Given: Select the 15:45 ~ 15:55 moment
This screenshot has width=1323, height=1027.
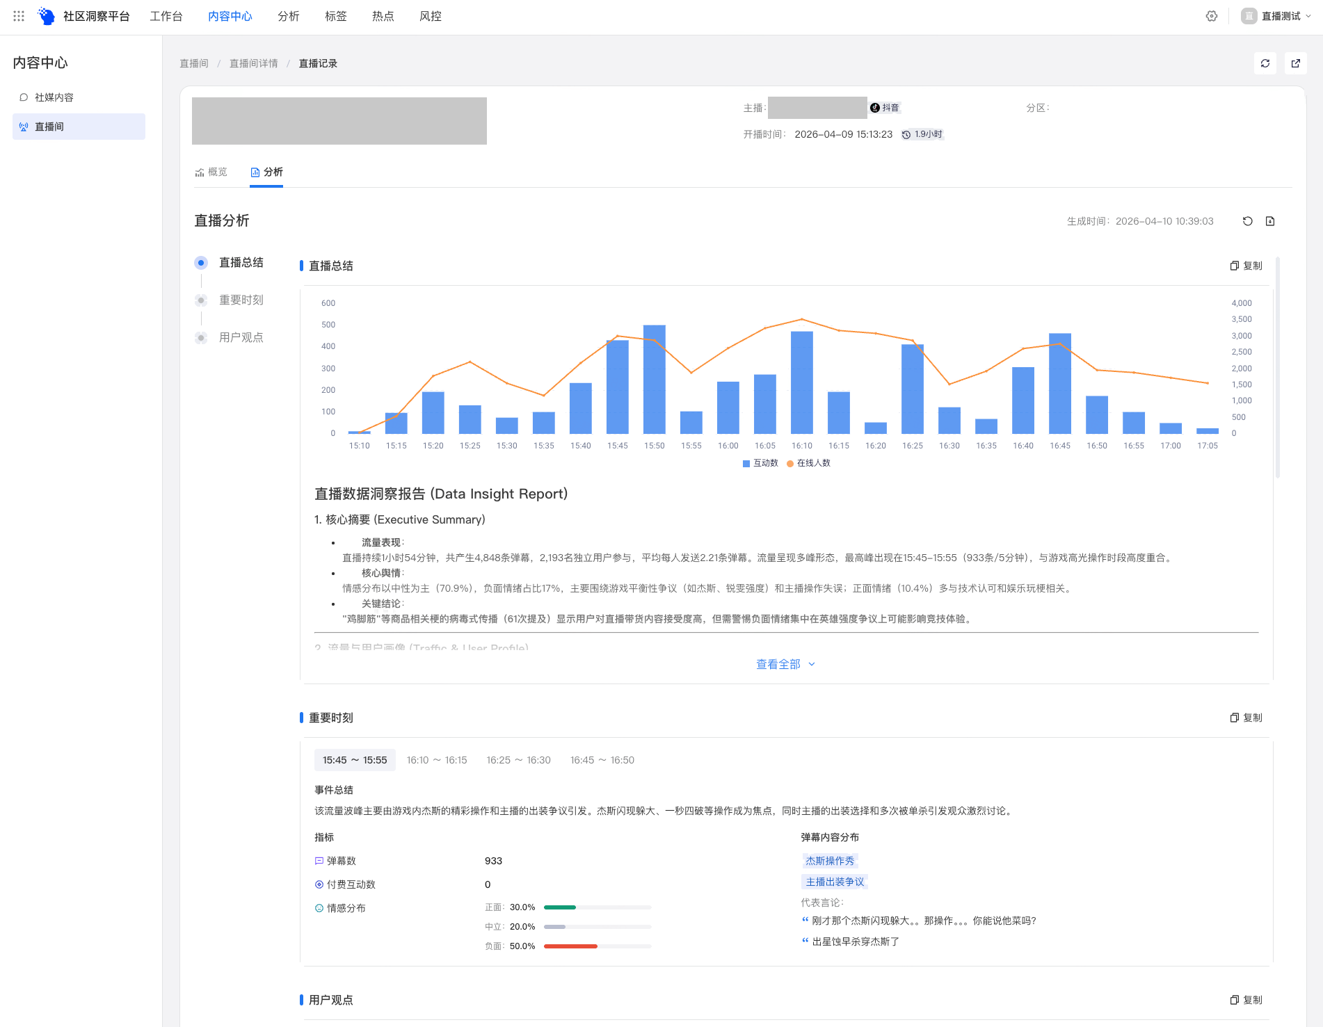Looking at the screenshot, I should point(355,760).
